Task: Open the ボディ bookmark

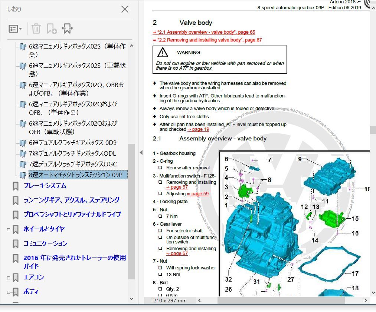Action: [31, 291]
